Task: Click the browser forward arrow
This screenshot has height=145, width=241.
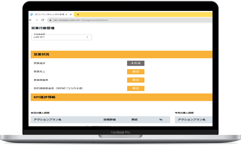Action: [36, 20]
